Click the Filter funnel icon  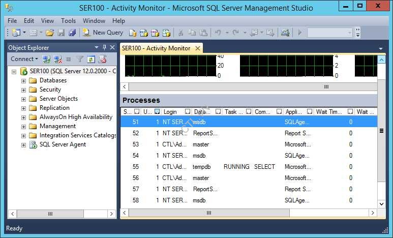(x=80, y=59)
